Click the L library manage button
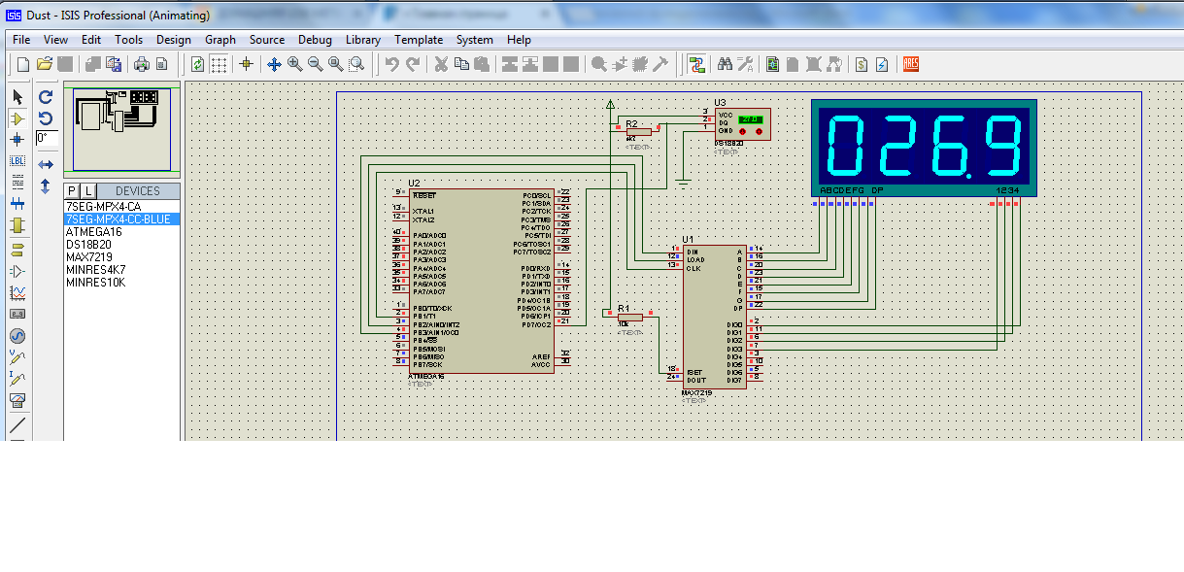1184x572 pixels. tap(87, 191)
